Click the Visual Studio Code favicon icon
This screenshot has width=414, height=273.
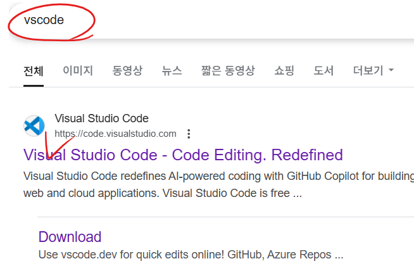(x=34, y=126)
